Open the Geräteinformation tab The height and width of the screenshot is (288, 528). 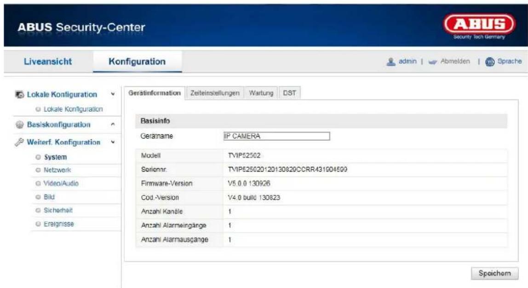(x=155, y=93)
